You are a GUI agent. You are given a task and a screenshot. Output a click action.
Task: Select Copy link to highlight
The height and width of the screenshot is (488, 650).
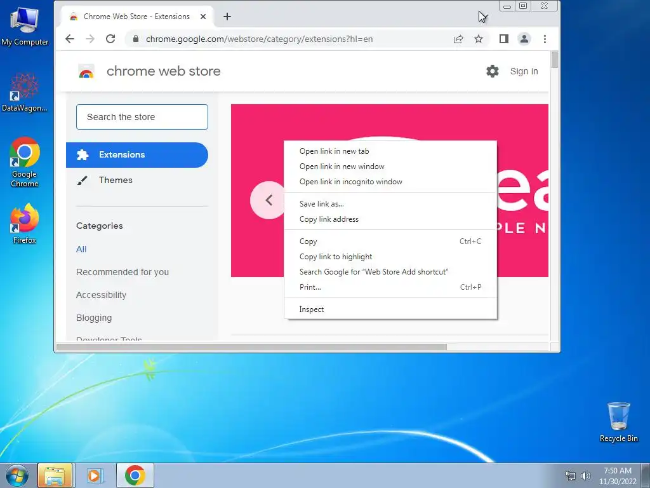[390, 257]
